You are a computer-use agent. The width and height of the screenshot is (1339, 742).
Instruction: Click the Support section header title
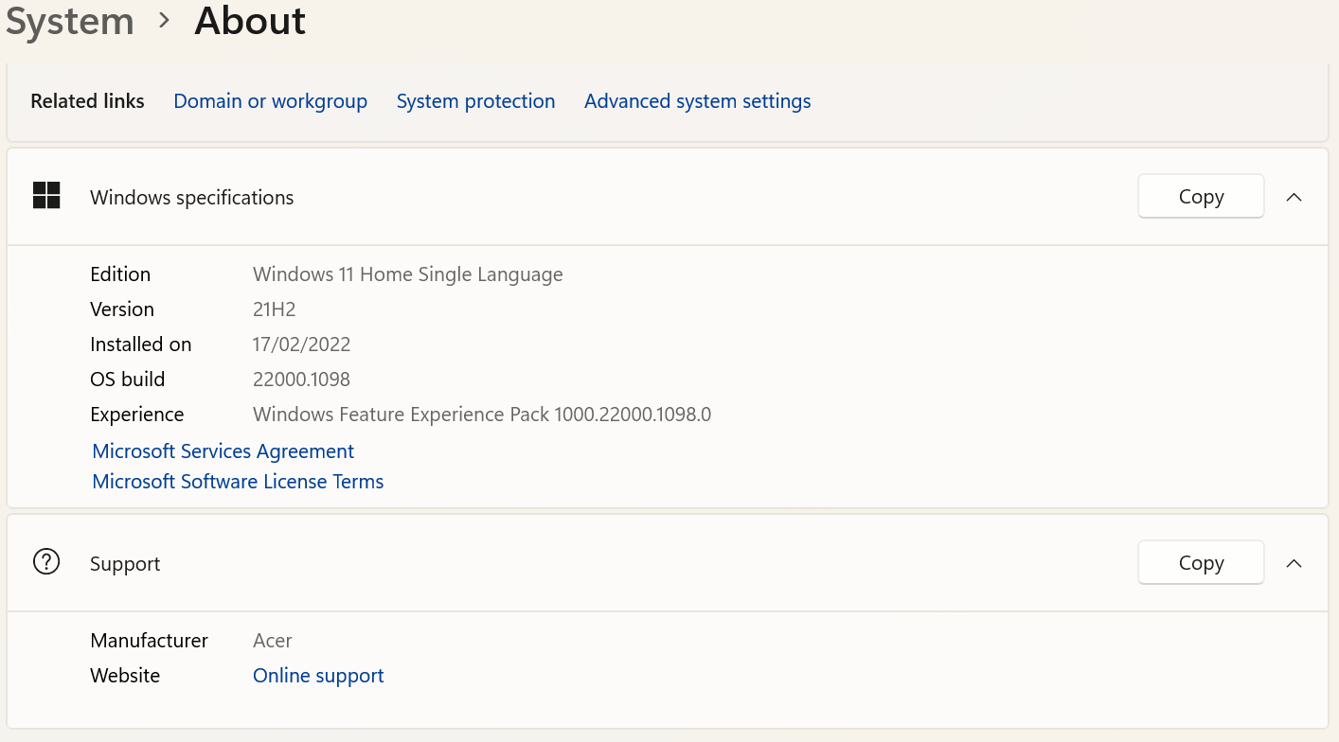[x=125, y=564]
